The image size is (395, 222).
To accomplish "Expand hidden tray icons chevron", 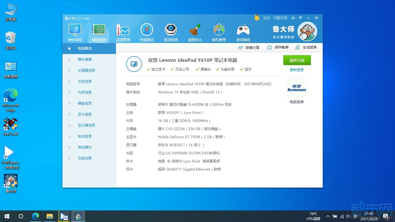I will click(328, 216).
